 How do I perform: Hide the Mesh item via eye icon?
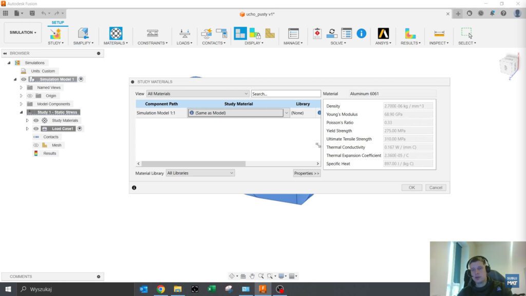coord(36,145)
